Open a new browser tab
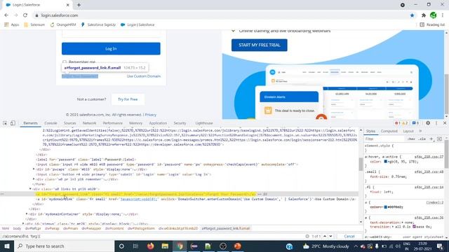449x252 pixels. (x=79, y=5)
